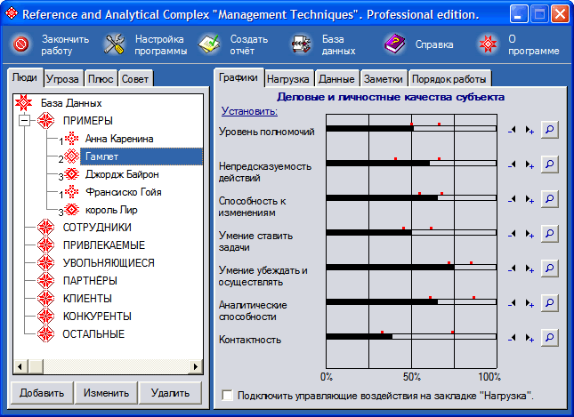The height and width of the screenshot is (417, 574).
Task: Decrease Непредсказуемость действий with minus arrow
Action: [x=512, y=164]
